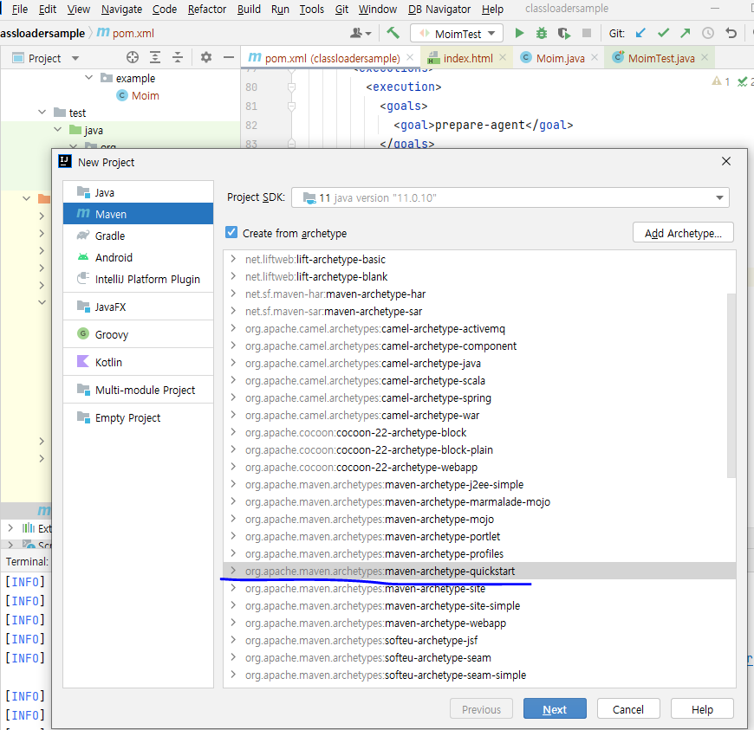Select IntelliJ Platform Plugin type
754x730 pixels.
138,279
